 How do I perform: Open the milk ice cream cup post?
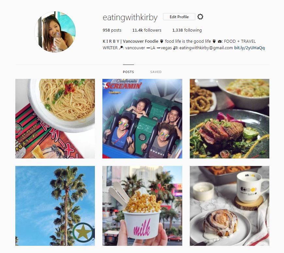[142, 206]
